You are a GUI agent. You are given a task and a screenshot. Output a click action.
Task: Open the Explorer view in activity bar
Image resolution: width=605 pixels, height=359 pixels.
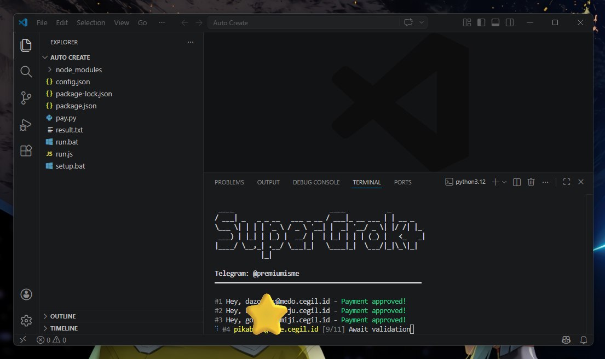pos(26,45)
